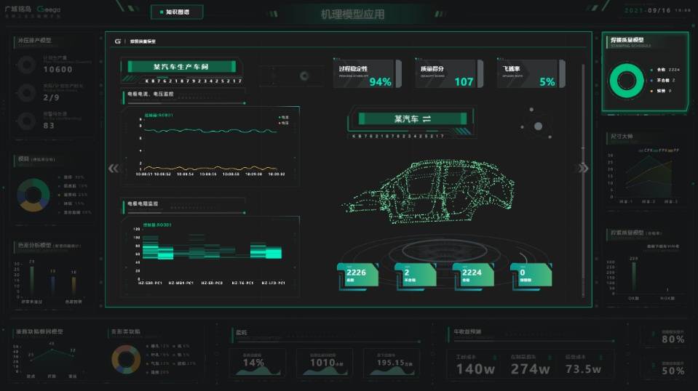
Task: Click the 知识图谱 tab at top
Action: [177, 12]
